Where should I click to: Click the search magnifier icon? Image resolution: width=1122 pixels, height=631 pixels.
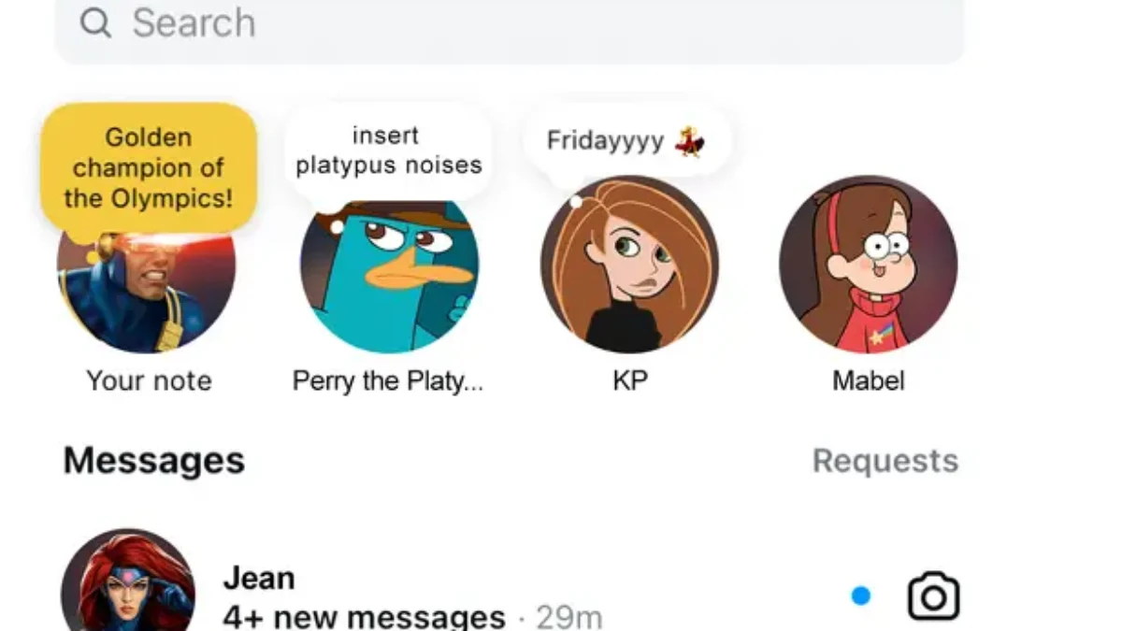[95, 22]
